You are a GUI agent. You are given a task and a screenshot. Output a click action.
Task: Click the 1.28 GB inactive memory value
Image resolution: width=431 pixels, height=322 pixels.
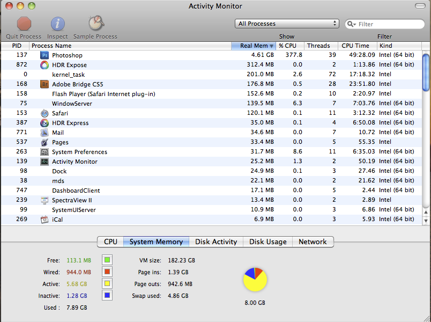point(77,296)
